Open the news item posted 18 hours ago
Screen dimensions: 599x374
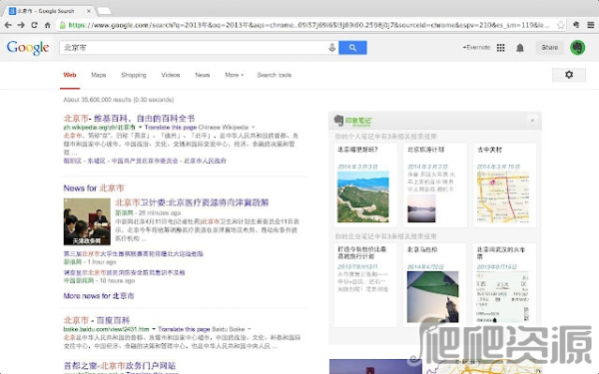click(x=124, y=272)
